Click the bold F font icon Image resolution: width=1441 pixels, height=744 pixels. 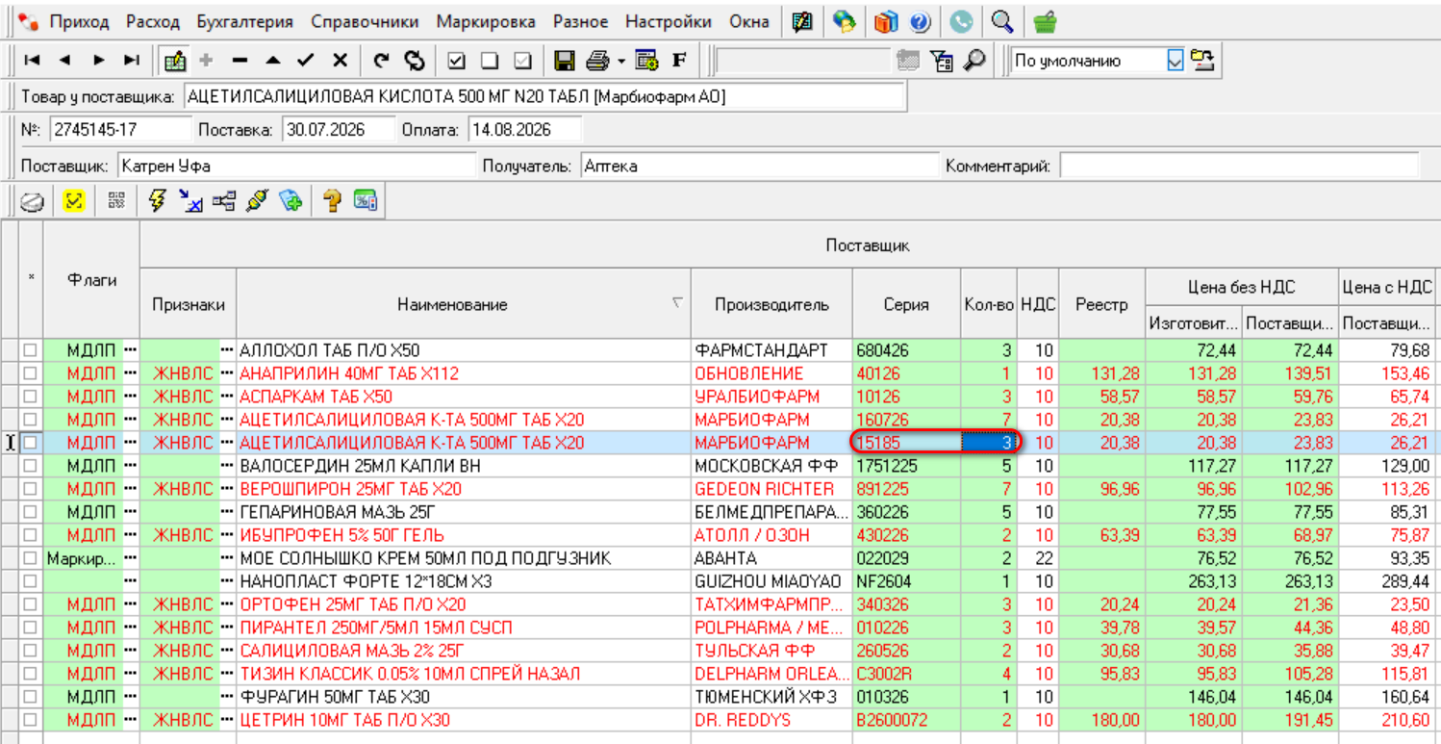679,61
